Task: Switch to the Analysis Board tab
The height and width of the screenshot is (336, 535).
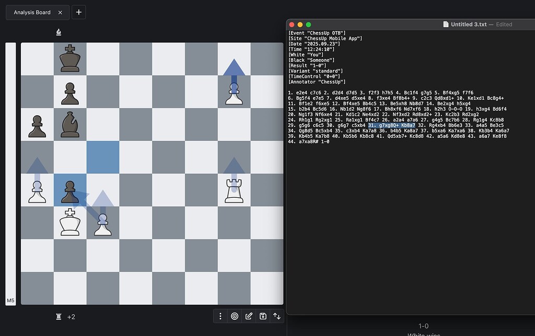Action: [33, 13]
